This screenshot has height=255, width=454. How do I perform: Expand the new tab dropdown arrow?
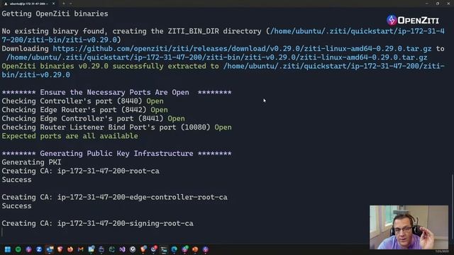pyautogui.click(x=71, y=4)
